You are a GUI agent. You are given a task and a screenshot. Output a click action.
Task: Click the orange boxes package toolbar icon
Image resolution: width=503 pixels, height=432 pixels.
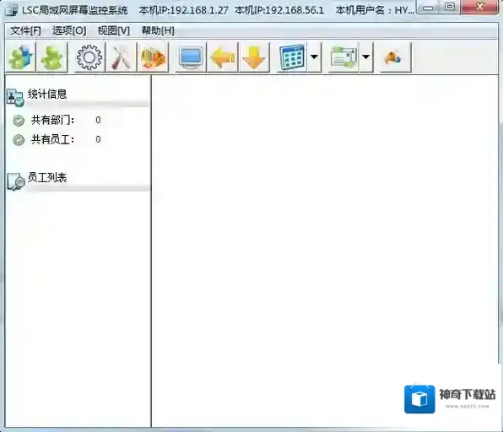(153, 57)
